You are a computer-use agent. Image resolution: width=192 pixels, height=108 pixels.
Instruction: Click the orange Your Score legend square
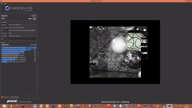2,97
